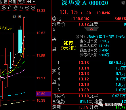Open the 更多 menu
This screenshot has height=110, width=126.
click(22, 2)
